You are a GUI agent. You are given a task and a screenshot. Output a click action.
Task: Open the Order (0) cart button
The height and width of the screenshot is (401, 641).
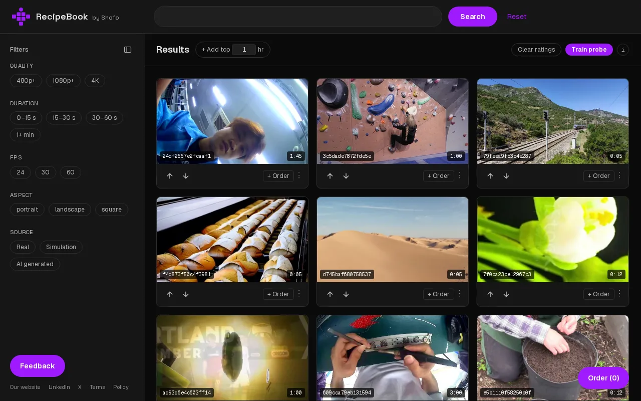603,378
